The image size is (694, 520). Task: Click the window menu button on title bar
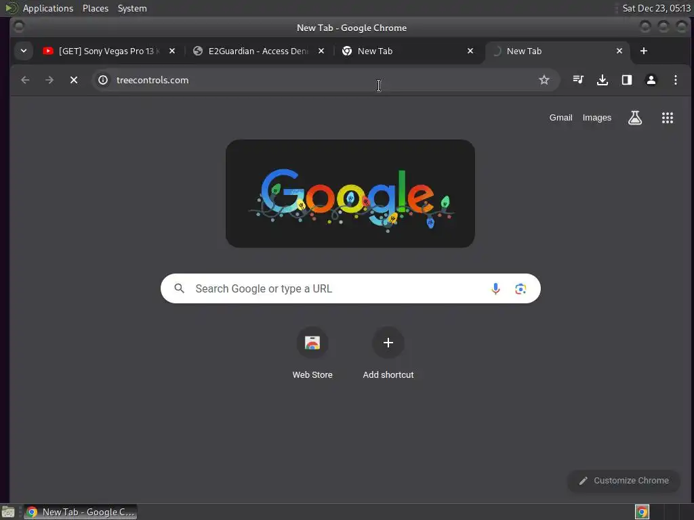19,27
